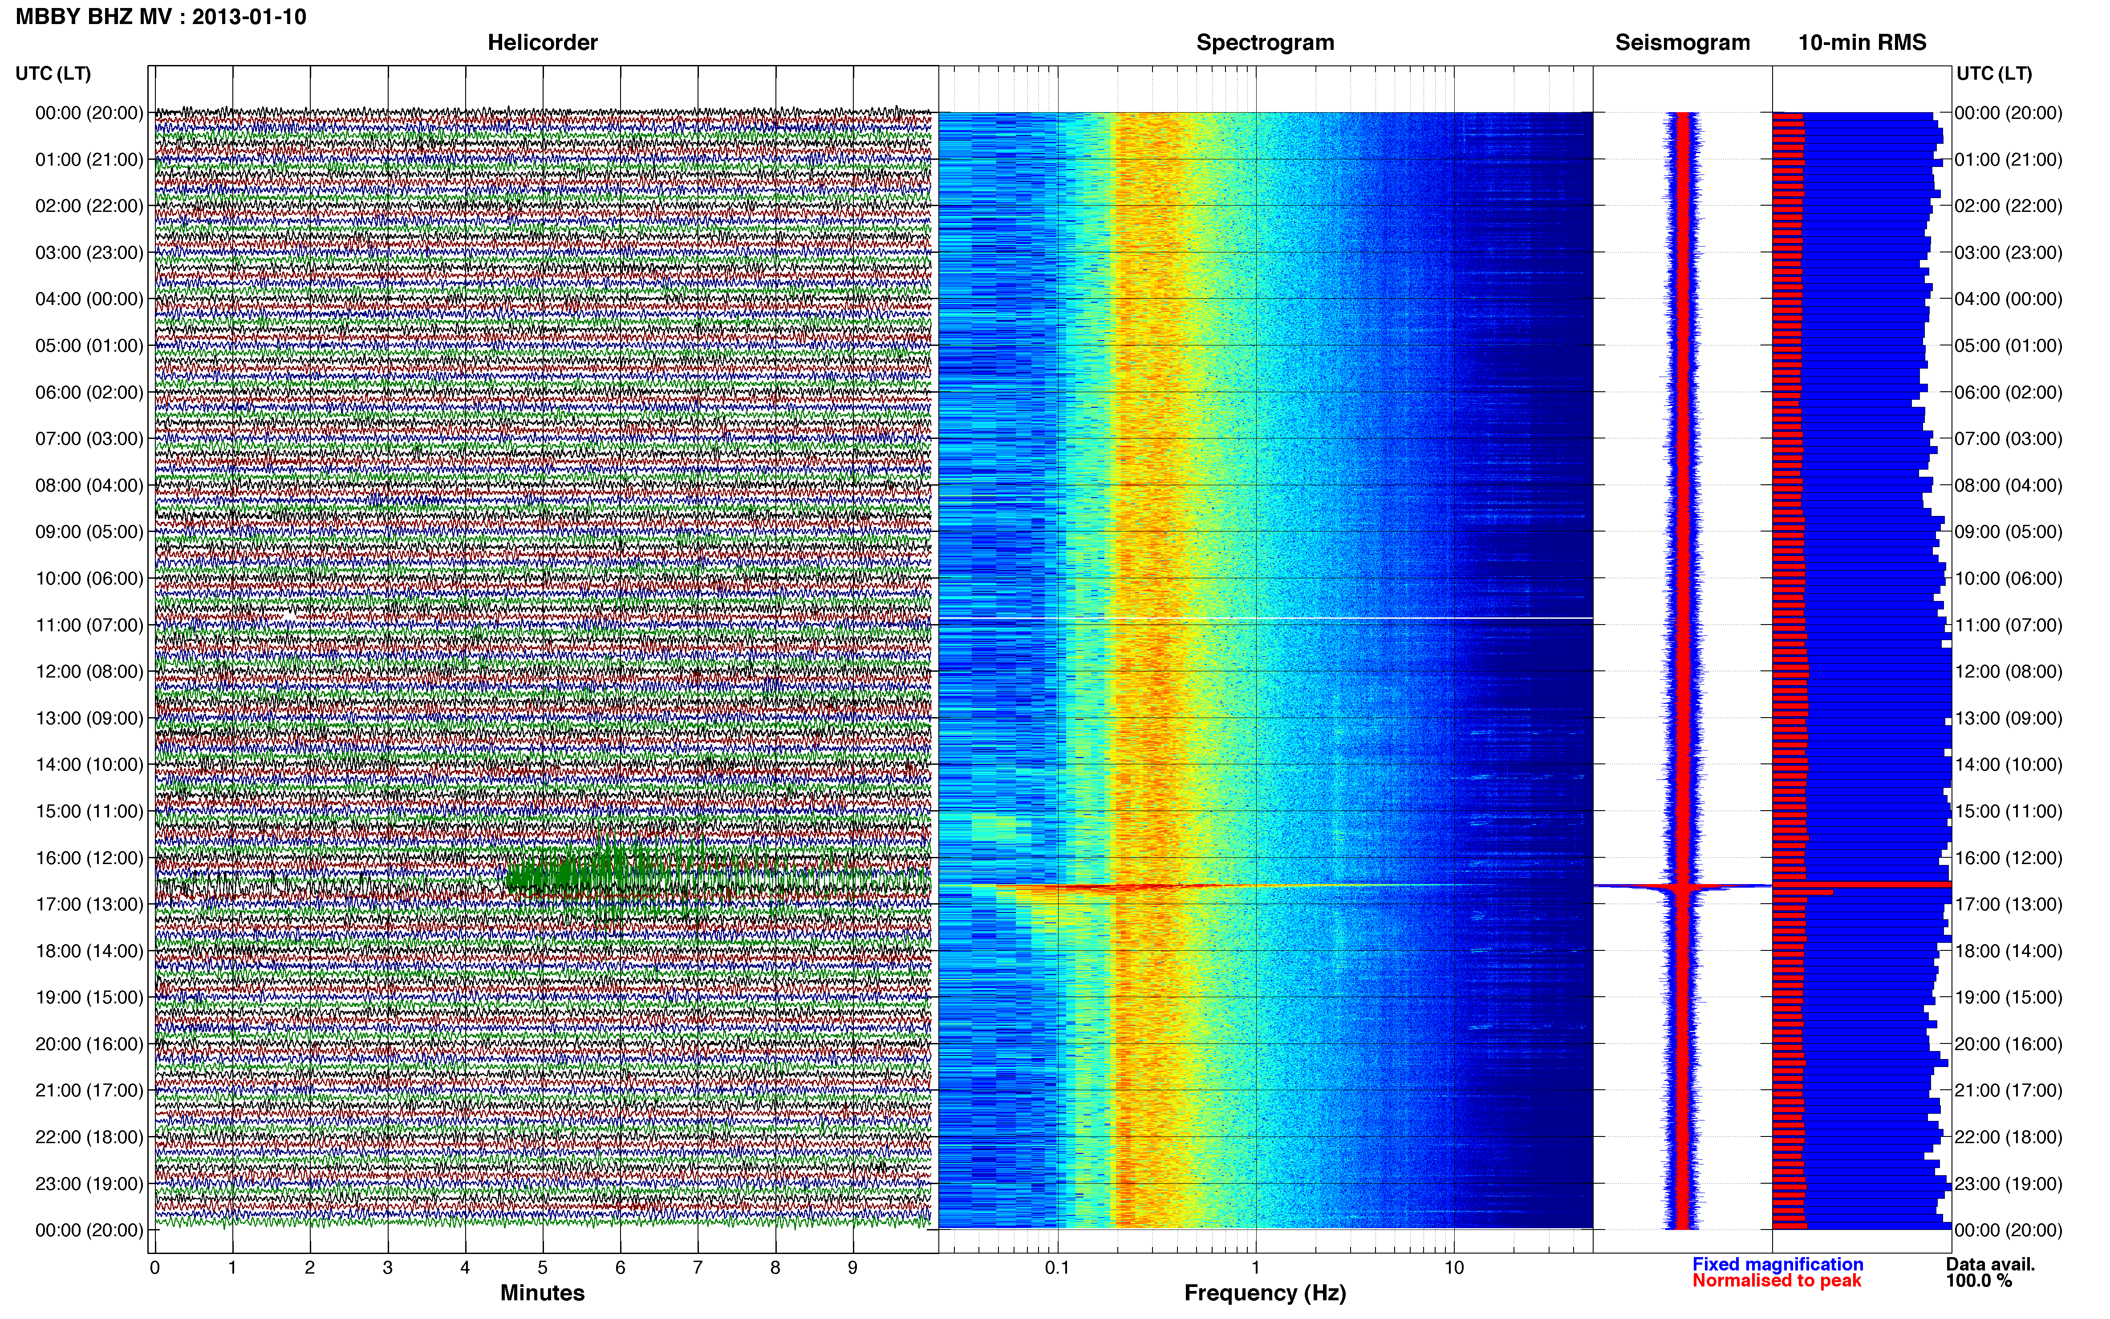Click RMS-side time label 02:00 (22:00)
This screenshot has width=2110, height=1319.
(x=2008, y=206)
